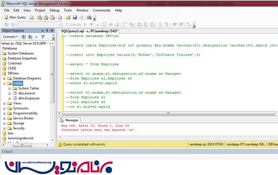Expand the Views folder node

(x=4, y=103)
